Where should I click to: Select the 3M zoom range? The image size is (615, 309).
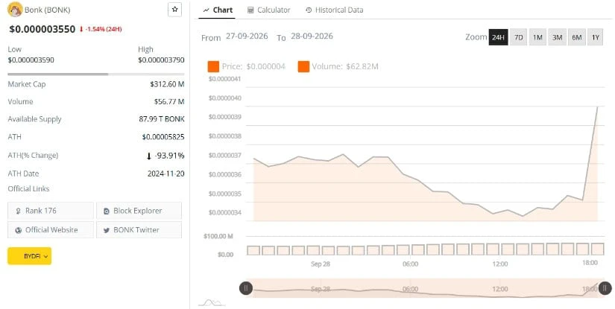click(x=557, y=37)
